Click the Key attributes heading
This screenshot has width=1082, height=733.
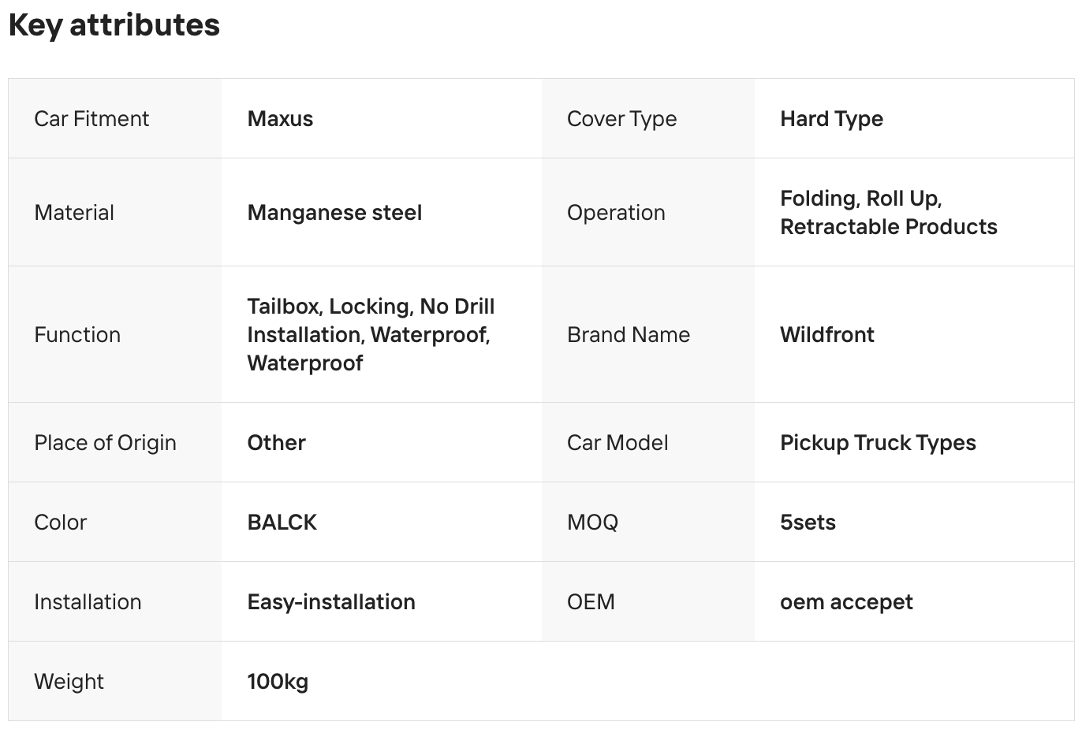click(x=114, y=25)
